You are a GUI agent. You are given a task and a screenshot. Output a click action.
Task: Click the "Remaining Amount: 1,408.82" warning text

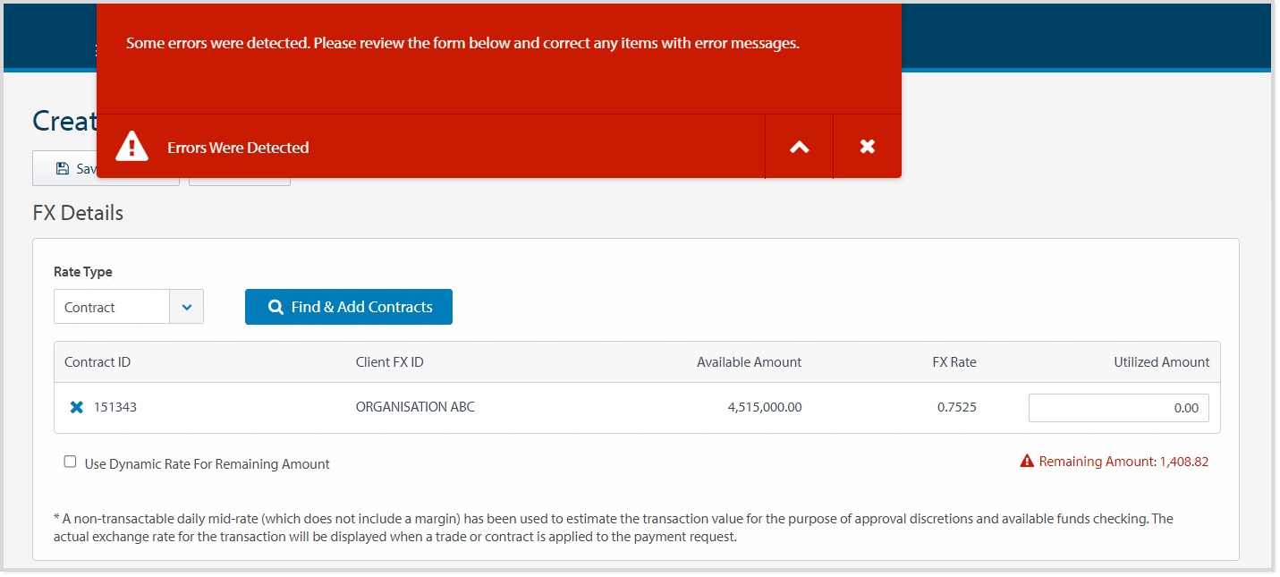(x=1123, y=461)
